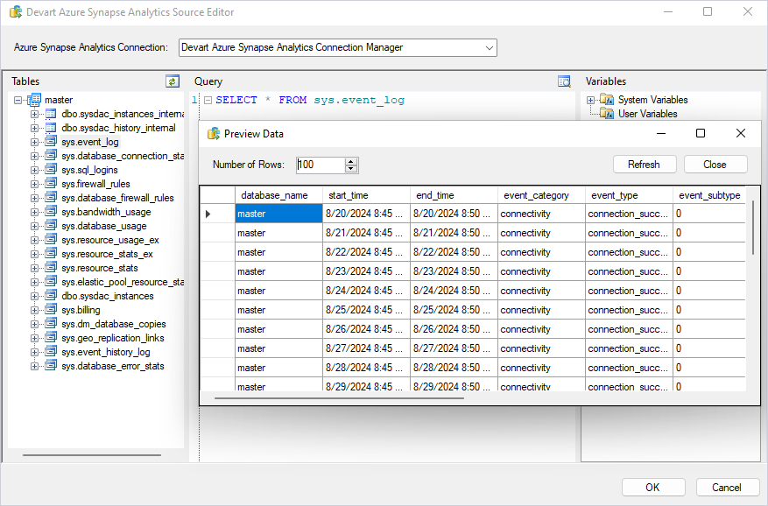Click the sys.firewall_rules table icon
This screenshot has height=506, width=768.
51,184
